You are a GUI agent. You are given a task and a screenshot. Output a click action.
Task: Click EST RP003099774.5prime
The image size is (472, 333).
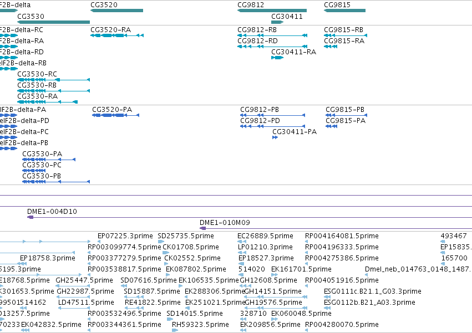pos(124,247)
